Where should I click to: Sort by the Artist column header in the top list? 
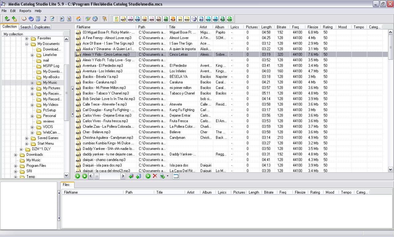(x=205, y=27)
